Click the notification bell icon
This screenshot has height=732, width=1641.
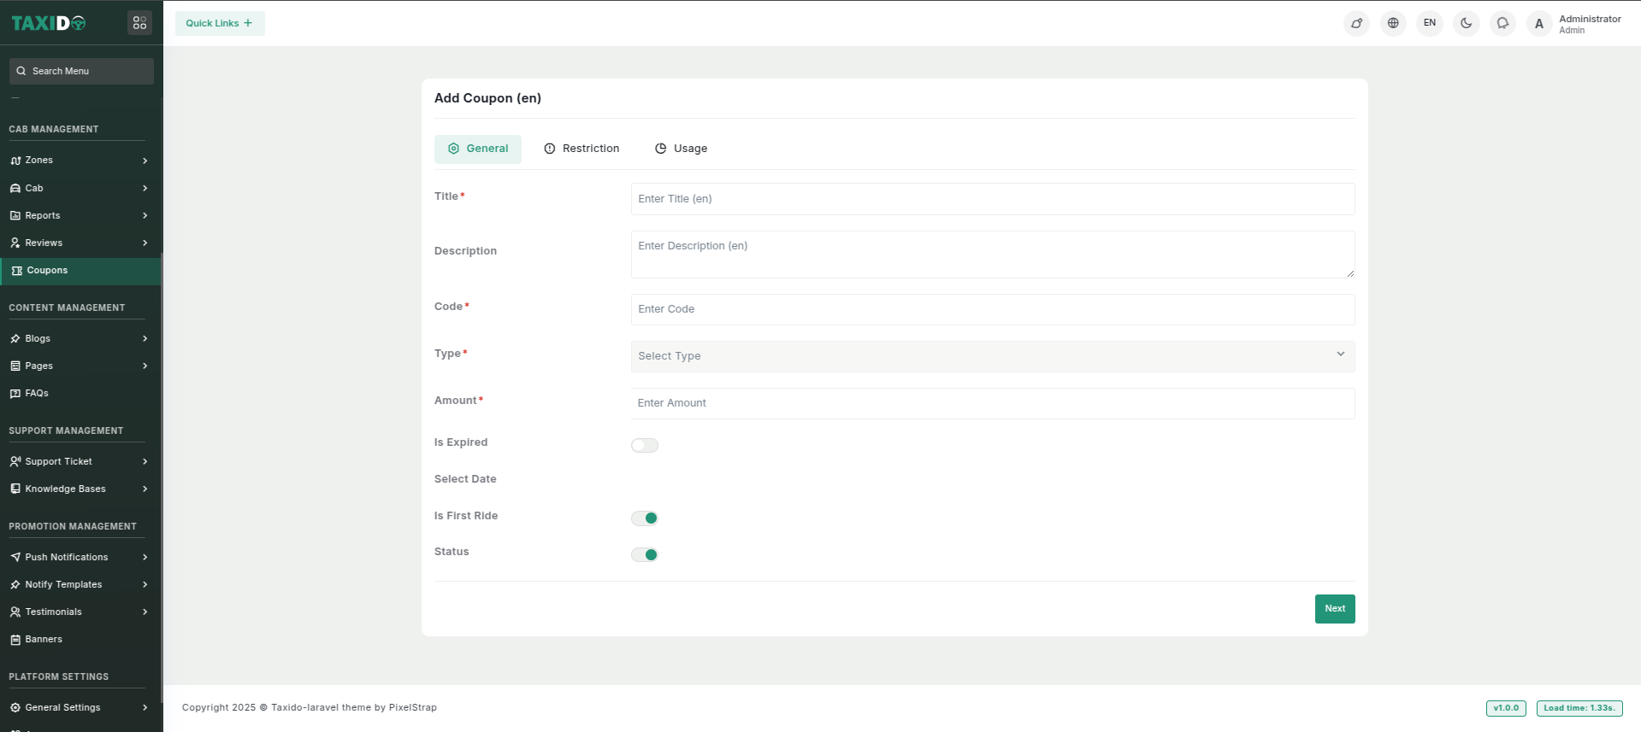pyautogui.click(x=1502, y=23)
